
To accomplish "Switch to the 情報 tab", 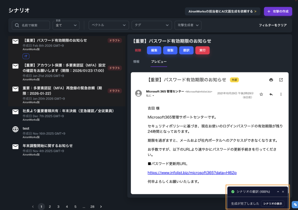I will 136,62.
